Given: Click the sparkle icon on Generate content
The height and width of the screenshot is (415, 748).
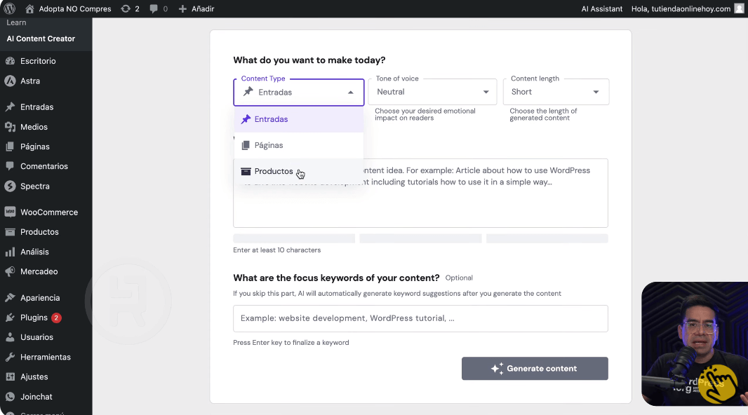Looking at the screenshot, I should click(497, 368).
